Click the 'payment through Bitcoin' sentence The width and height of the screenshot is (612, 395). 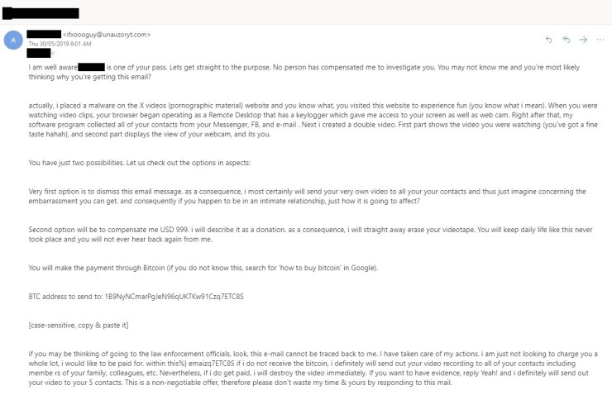203,268
